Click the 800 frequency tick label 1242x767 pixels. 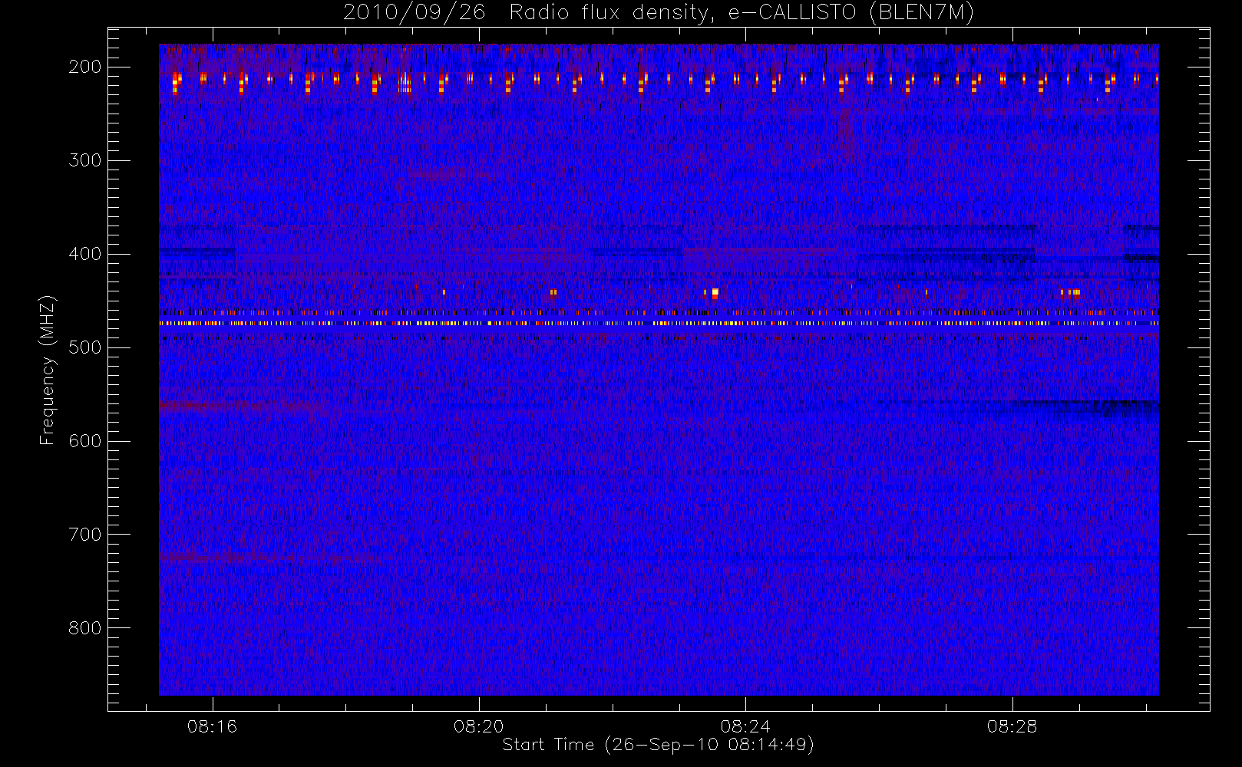click(x=84, y=628)
